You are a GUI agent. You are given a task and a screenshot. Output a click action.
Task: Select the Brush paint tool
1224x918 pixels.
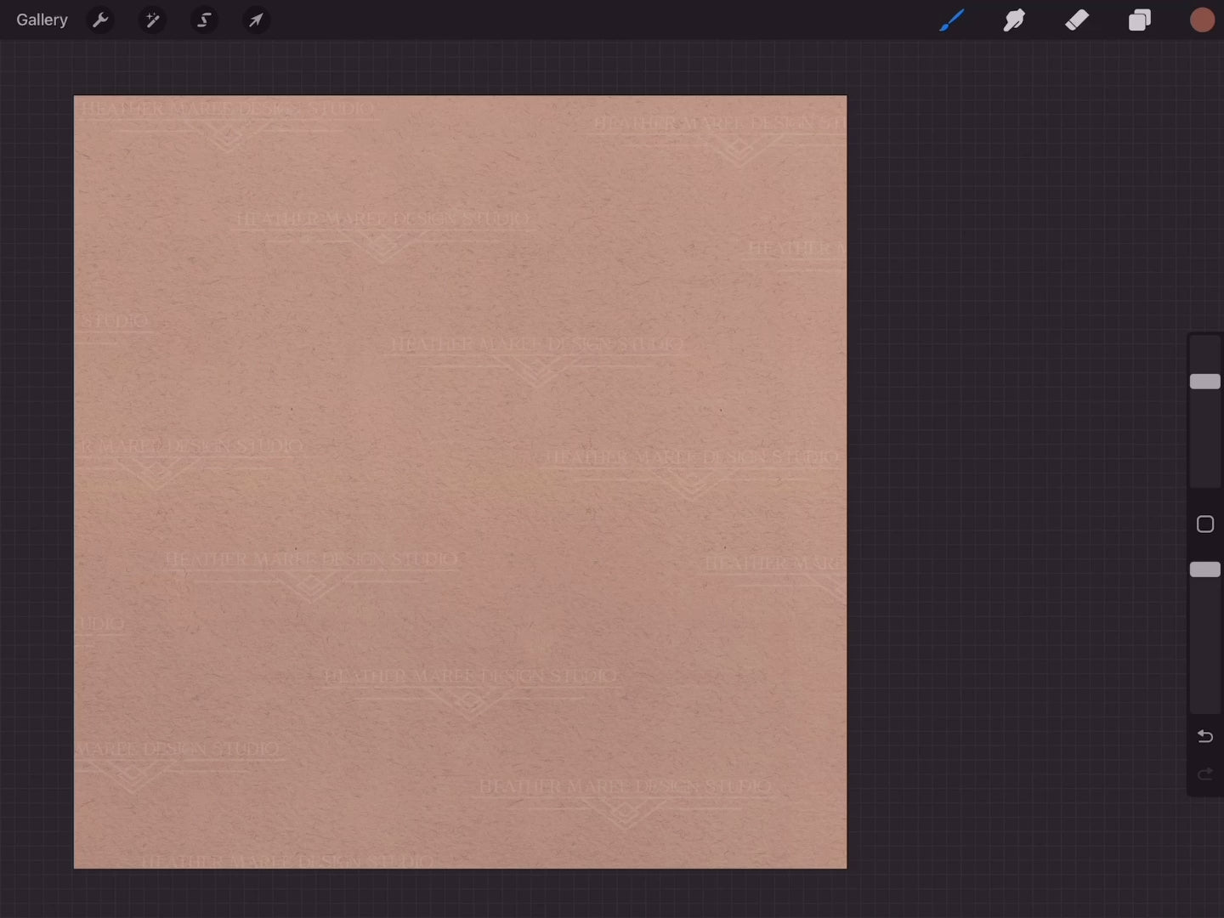pos(951,20)
